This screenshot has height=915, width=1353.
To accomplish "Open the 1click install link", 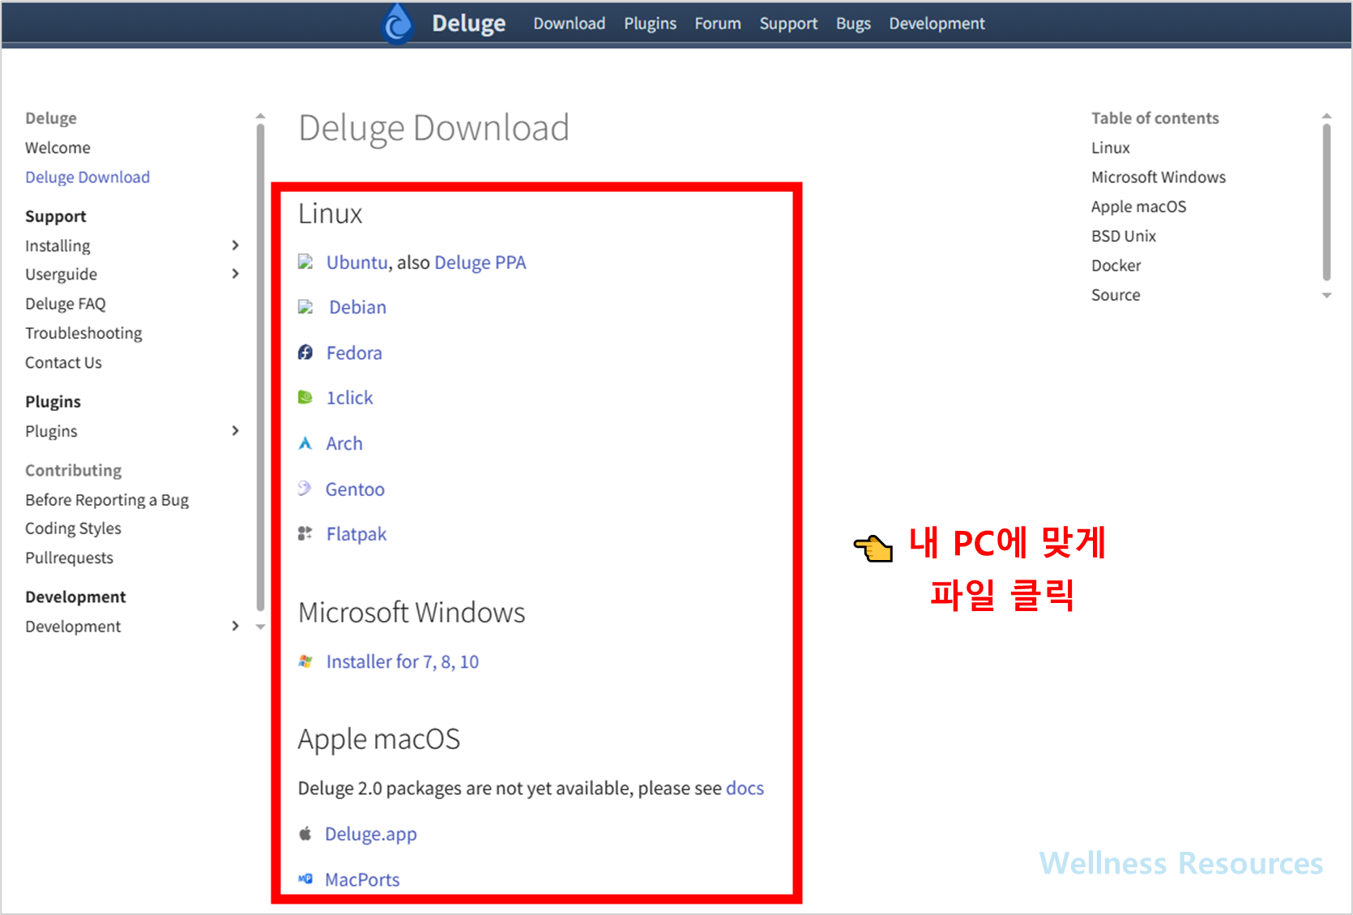I will coord(349,397).
